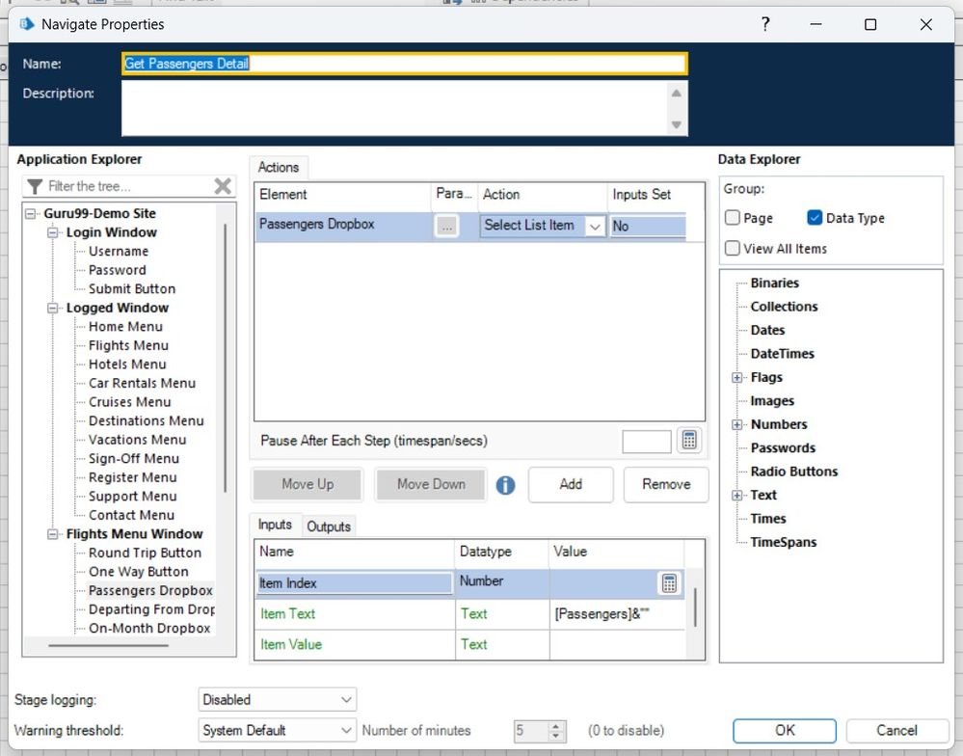963x756 pixels.
Task: Switch to the Outputs tab
Action: click(329, 526)
